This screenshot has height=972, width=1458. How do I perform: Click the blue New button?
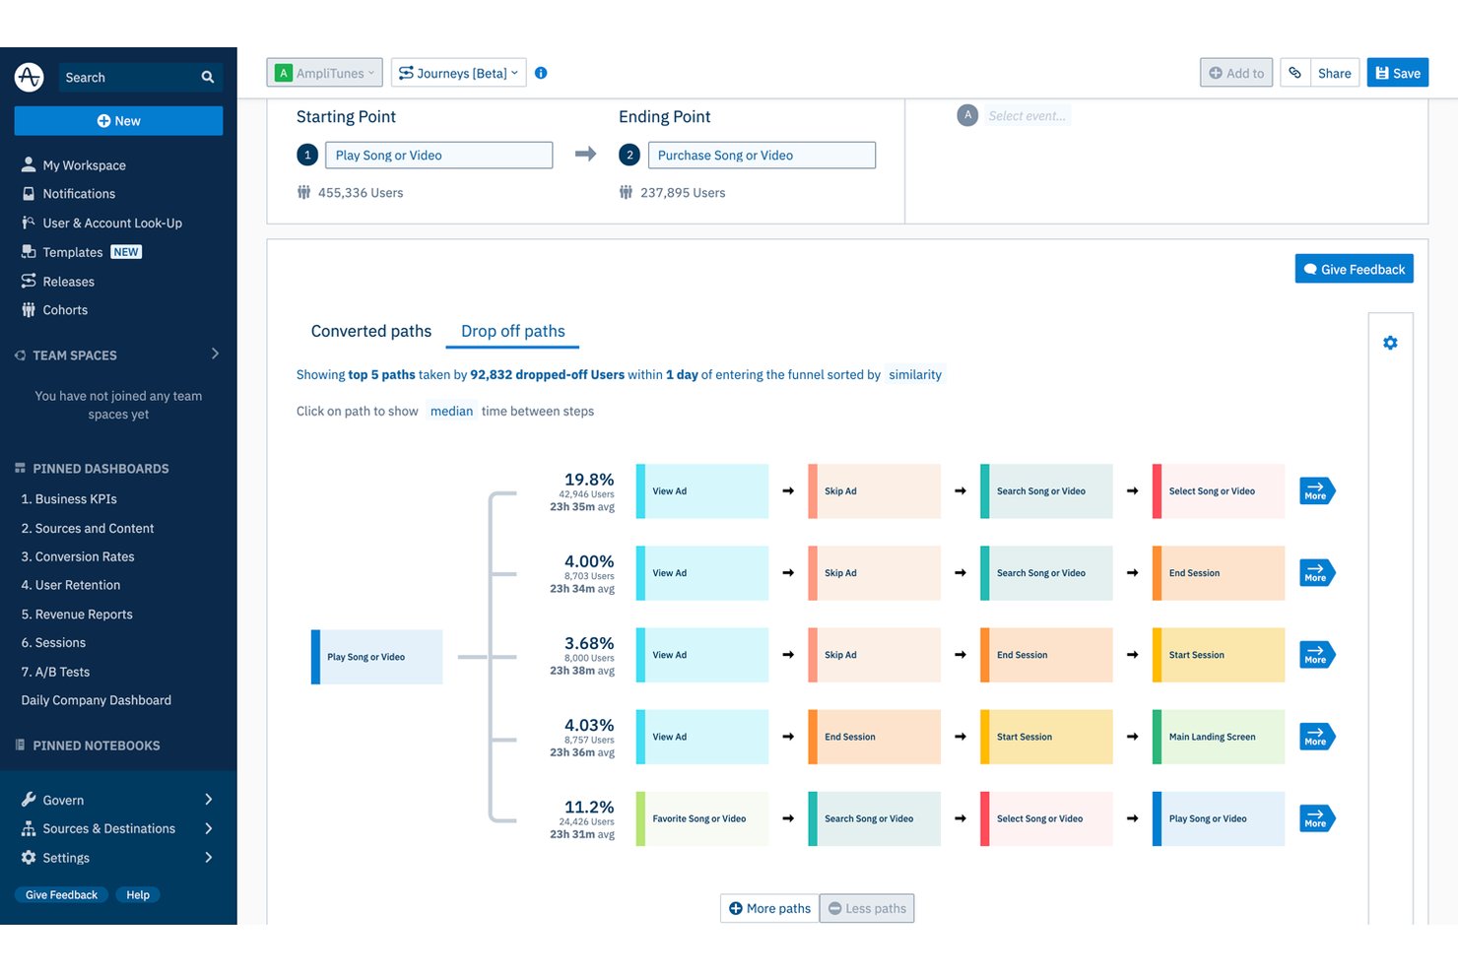pos(118,121)
